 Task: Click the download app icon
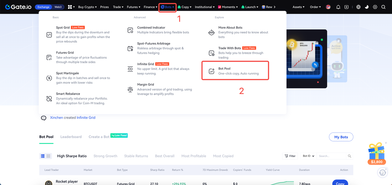click(x=346, y=7)
